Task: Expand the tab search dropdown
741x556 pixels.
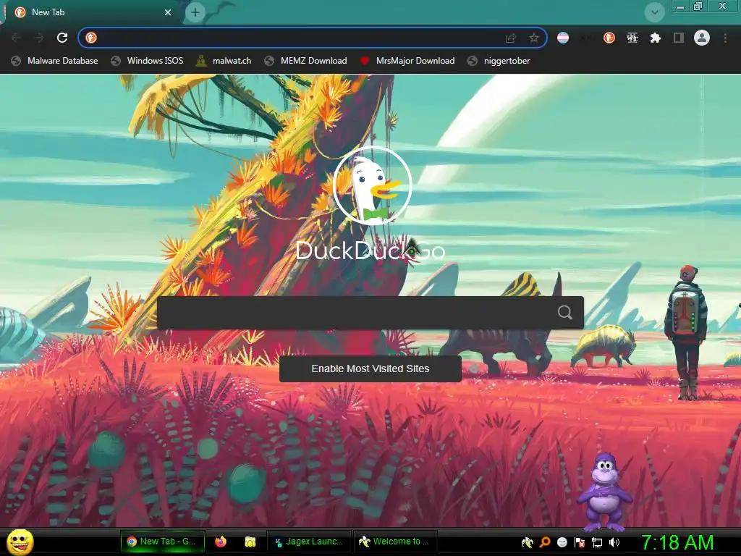Action: [654, 12]
